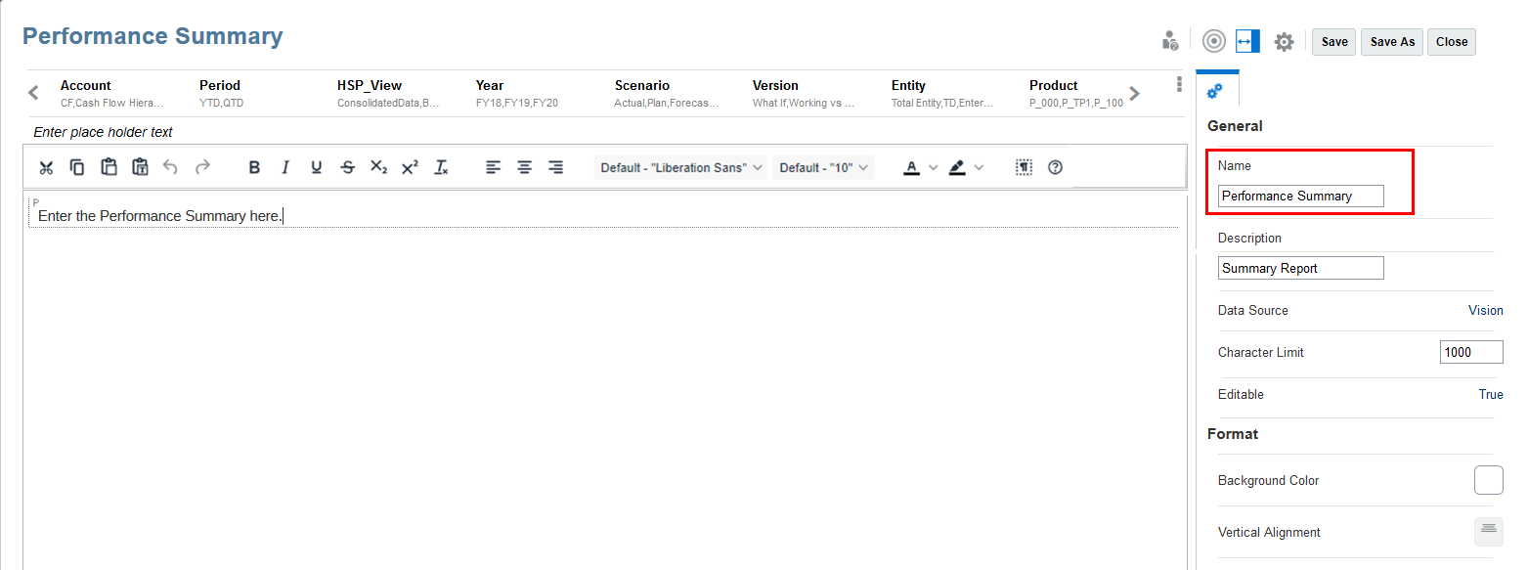Click the Undo arrow icon
The width and height of the screenshot is (1528, 570).
[170, 167]
